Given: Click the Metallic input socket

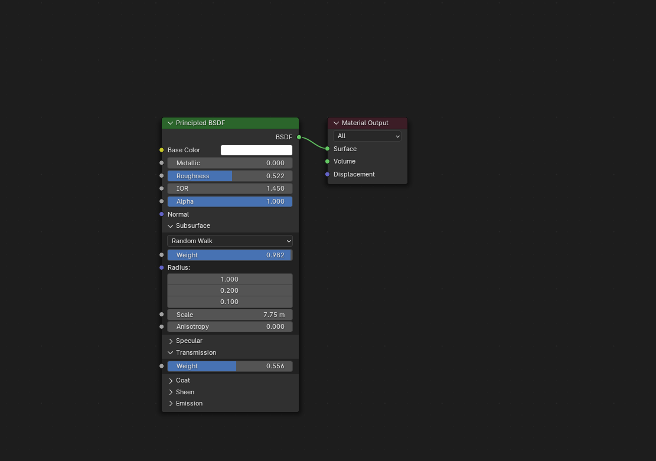Looking at the screenshot, I should coord(161,163).
